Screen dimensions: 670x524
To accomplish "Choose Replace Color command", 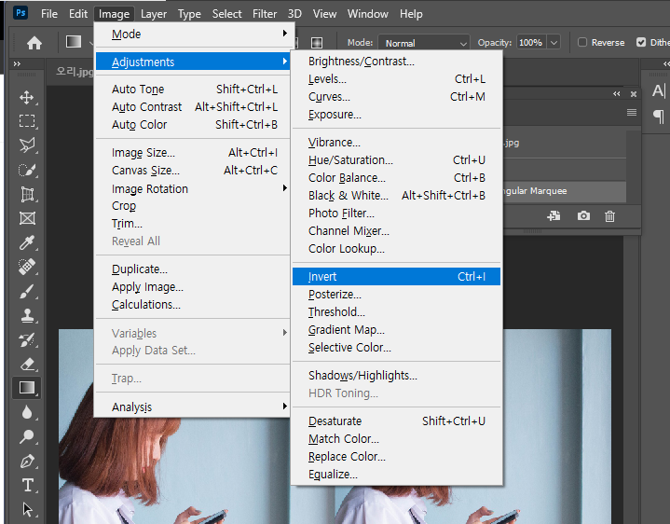I will pos(397,457).
